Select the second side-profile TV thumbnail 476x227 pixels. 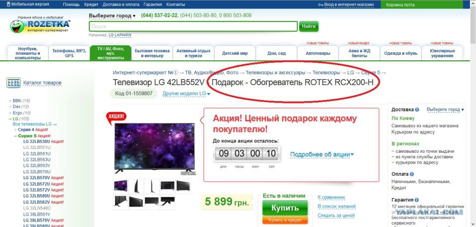(x=136, y=186)
